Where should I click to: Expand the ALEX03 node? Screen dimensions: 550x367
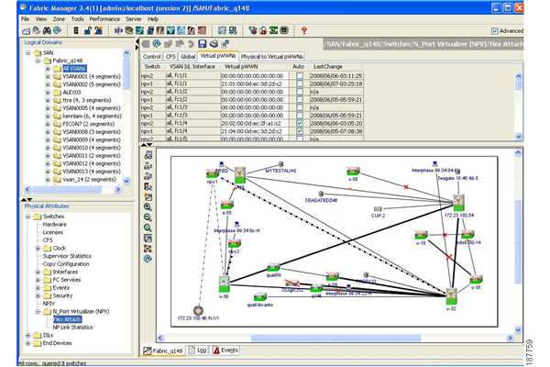(48, 92)
